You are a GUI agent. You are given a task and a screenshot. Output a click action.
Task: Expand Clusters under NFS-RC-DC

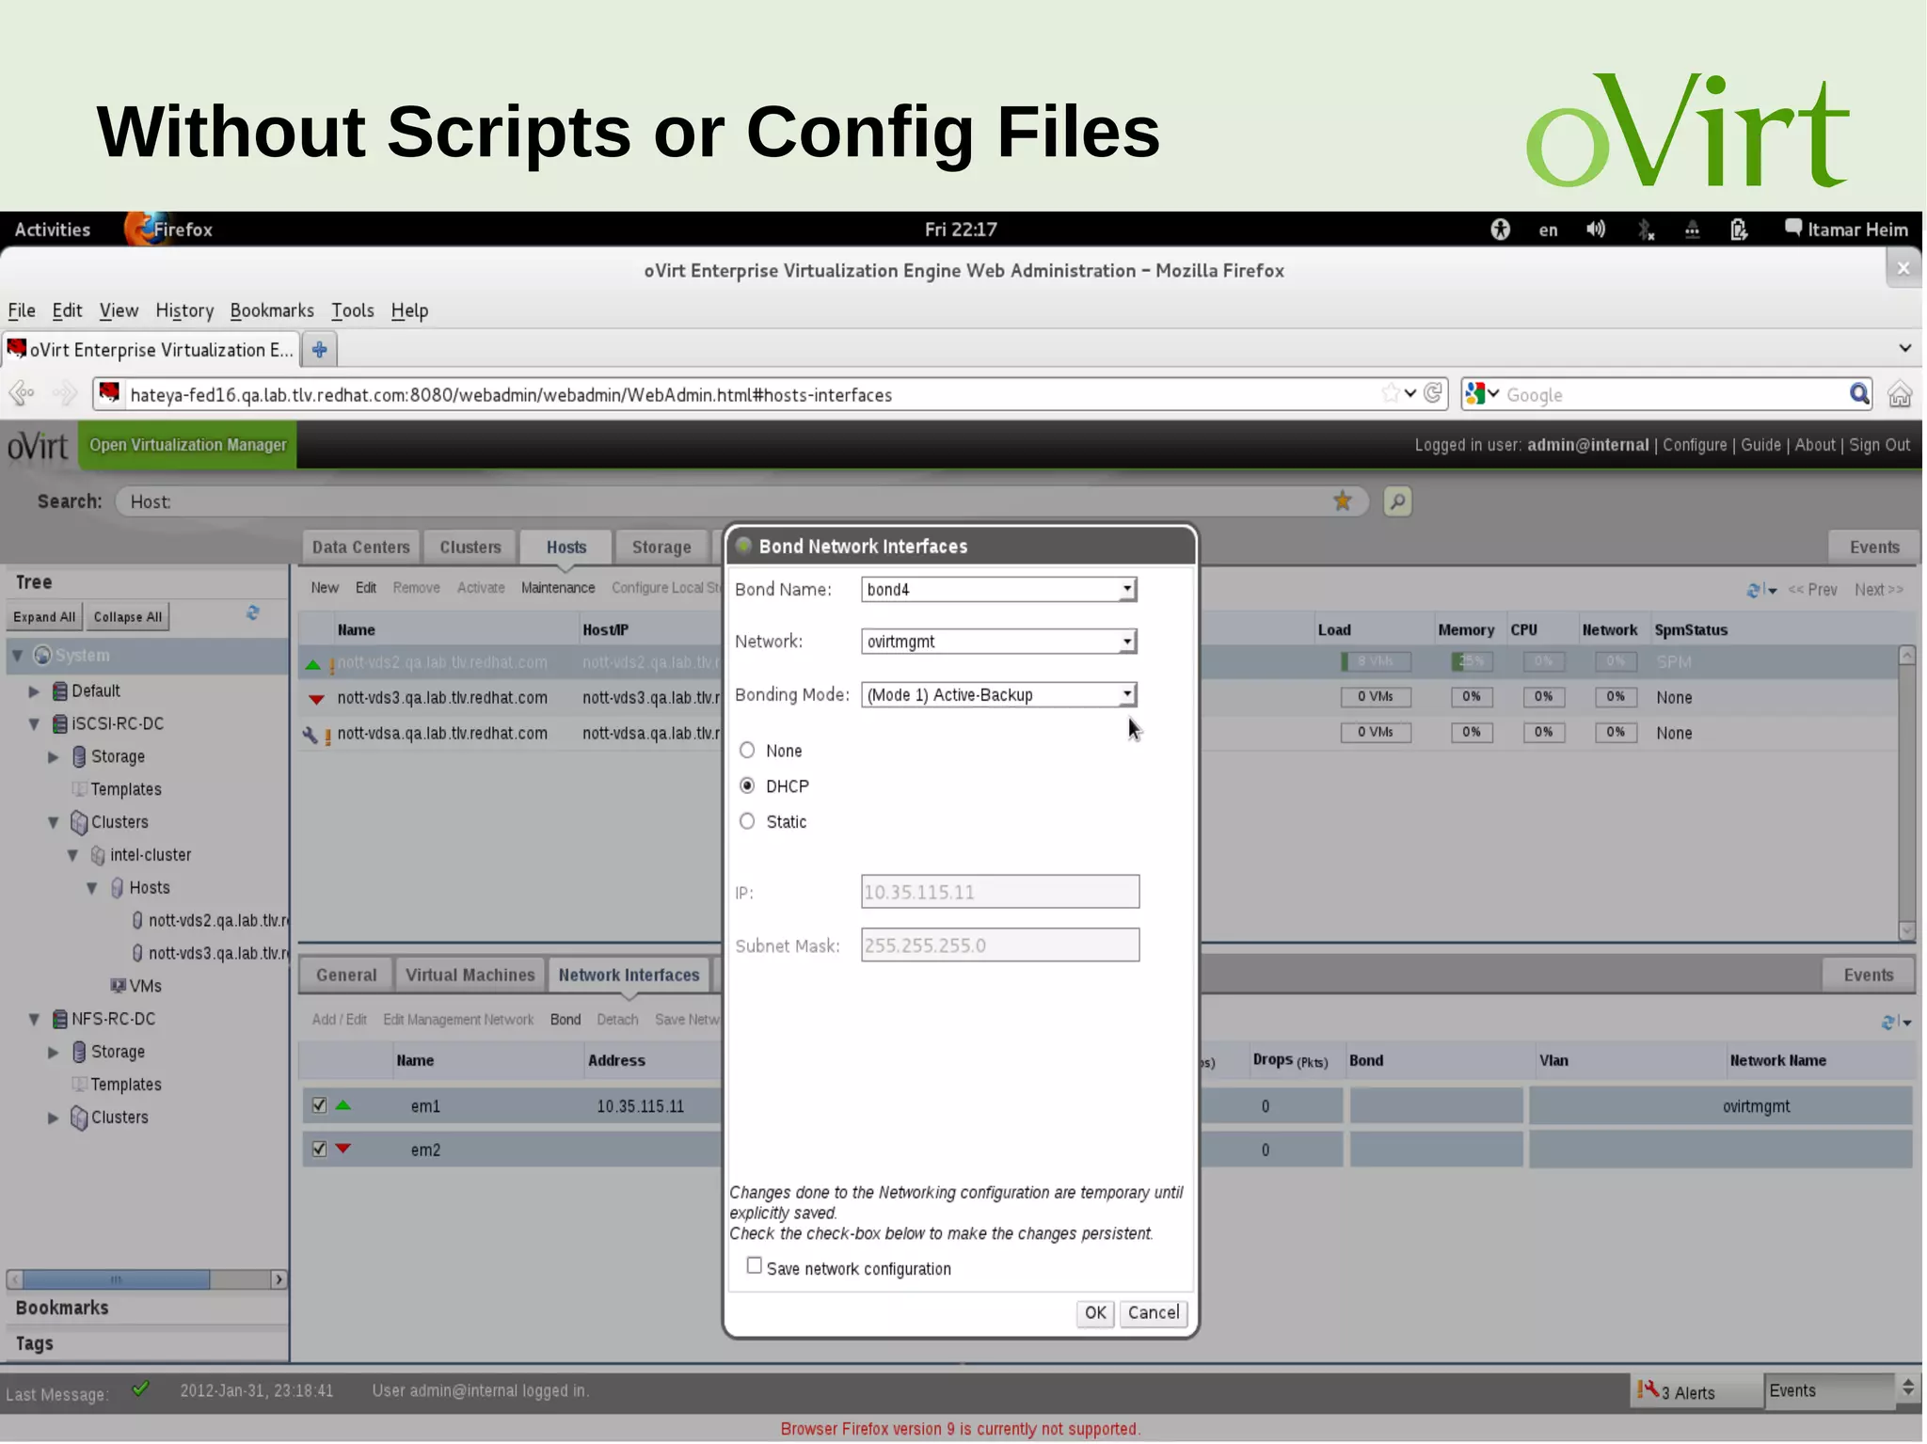pyautogui.click(x=54, y=1118)
